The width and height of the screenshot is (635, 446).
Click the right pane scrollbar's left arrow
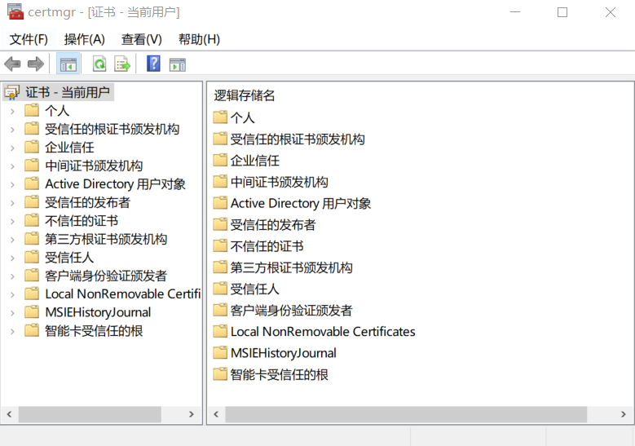[216, 414]
